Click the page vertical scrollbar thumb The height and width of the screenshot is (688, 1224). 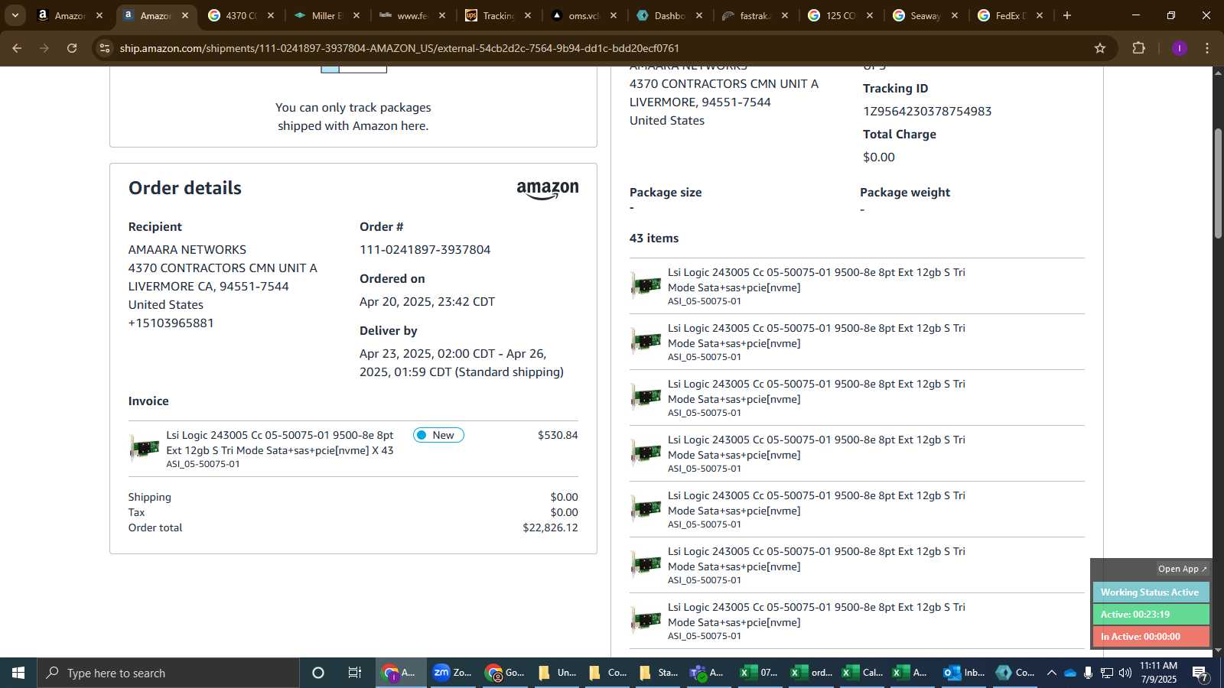pos(1218,183)
